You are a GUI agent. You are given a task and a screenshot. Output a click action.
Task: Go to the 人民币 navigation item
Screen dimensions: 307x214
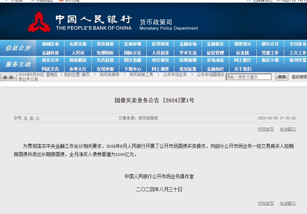[78, 53]
